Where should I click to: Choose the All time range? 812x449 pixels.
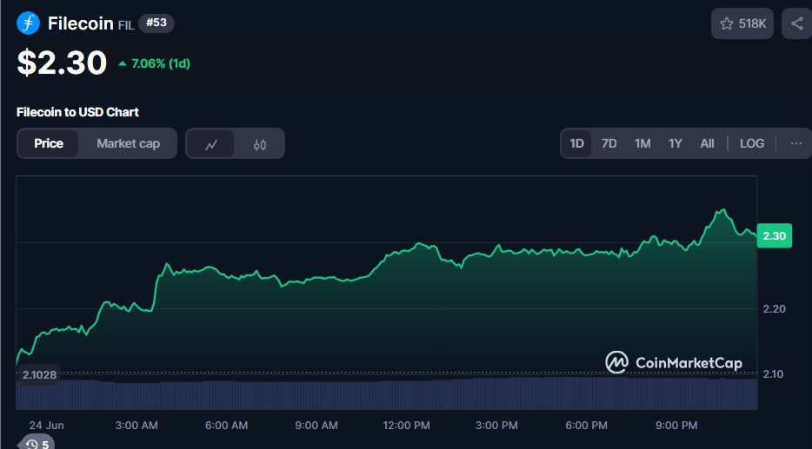(x=707, y=143)
